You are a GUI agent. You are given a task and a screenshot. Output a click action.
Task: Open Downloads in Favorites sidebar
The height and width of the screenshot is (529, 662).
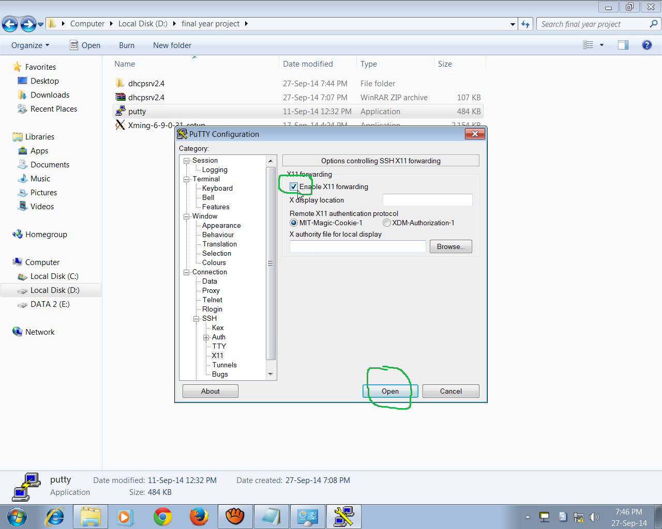tap(50, 95)
